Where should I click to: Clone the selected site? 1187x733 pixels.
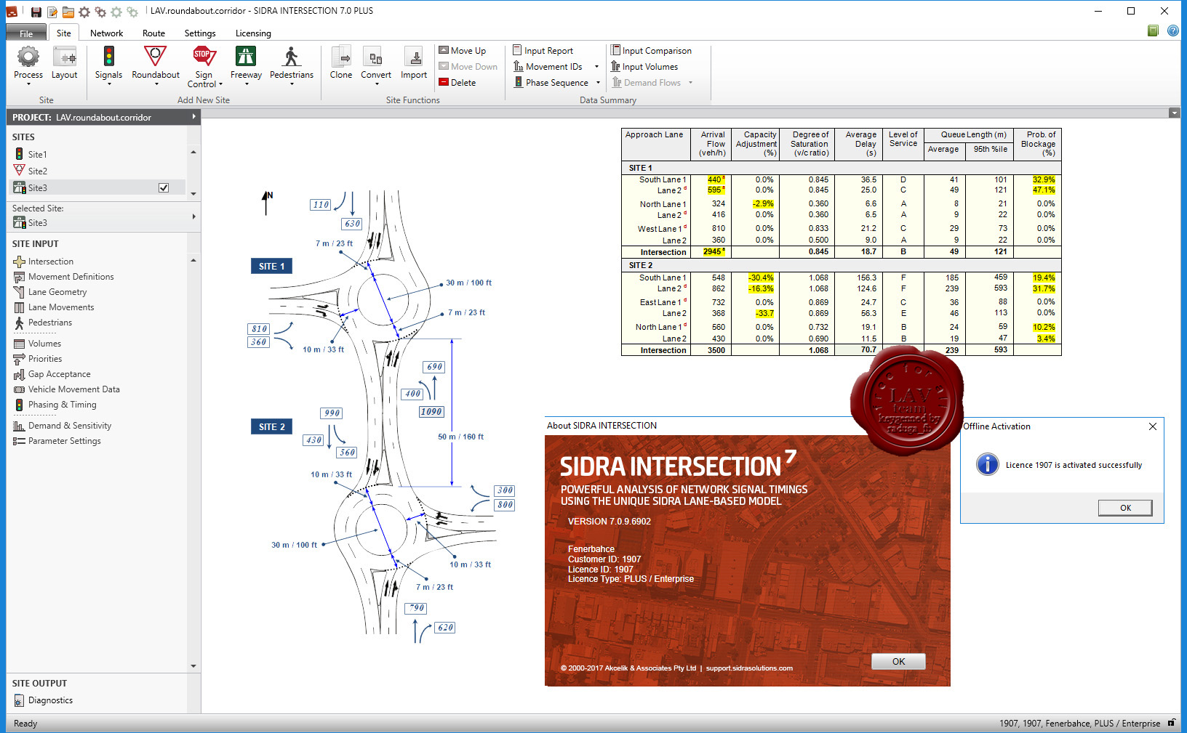(340, 64)
